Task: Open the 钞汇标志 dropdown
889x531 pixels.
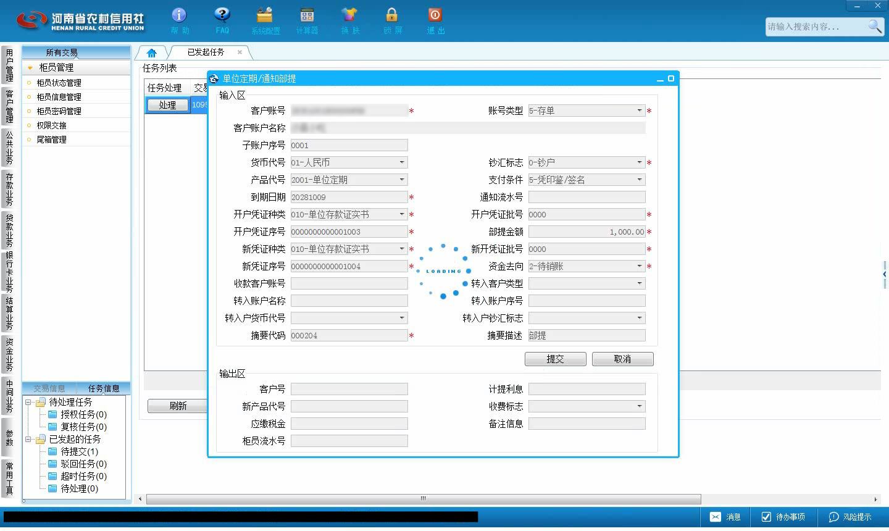Action: 640,162
